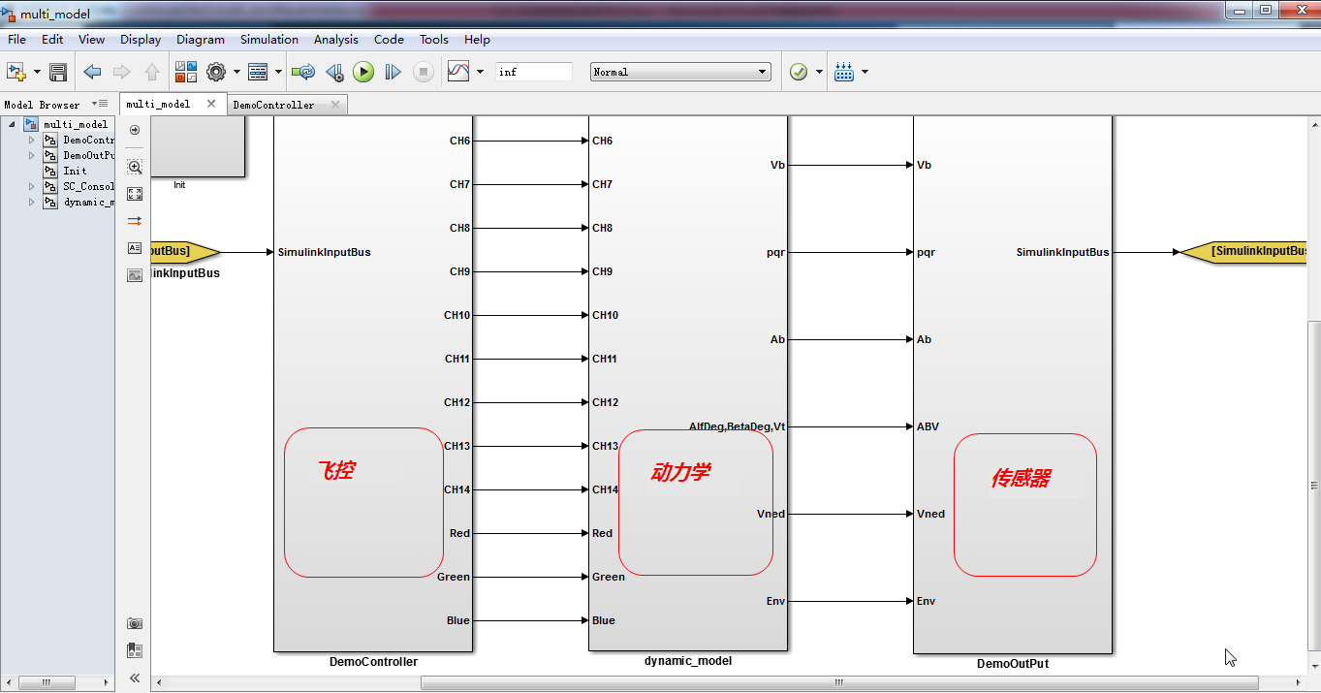Image resolution: width=1321 pixels, height=693 pixels.
Task: Select the Zoom tool in palette
Action: (135, 167)
